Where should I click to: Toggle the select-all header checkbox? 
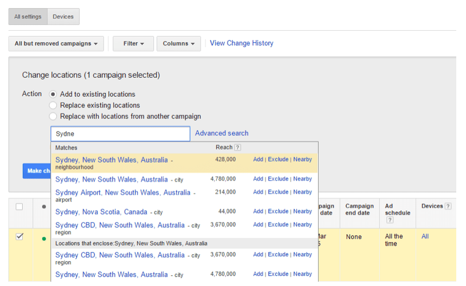click(20, 207)
